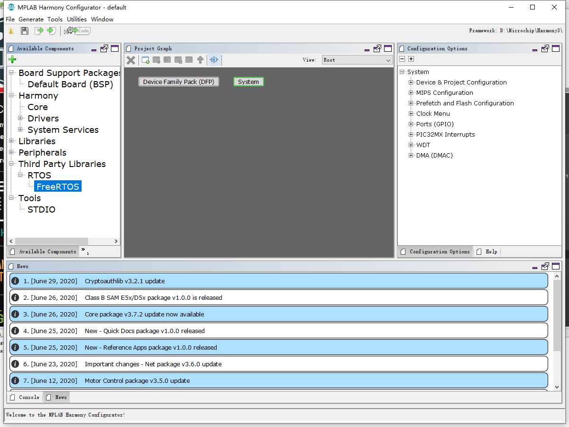Screen dimensions: 569x427
Task: Expand Device & Project Configuration node
Action: [411, 83]
